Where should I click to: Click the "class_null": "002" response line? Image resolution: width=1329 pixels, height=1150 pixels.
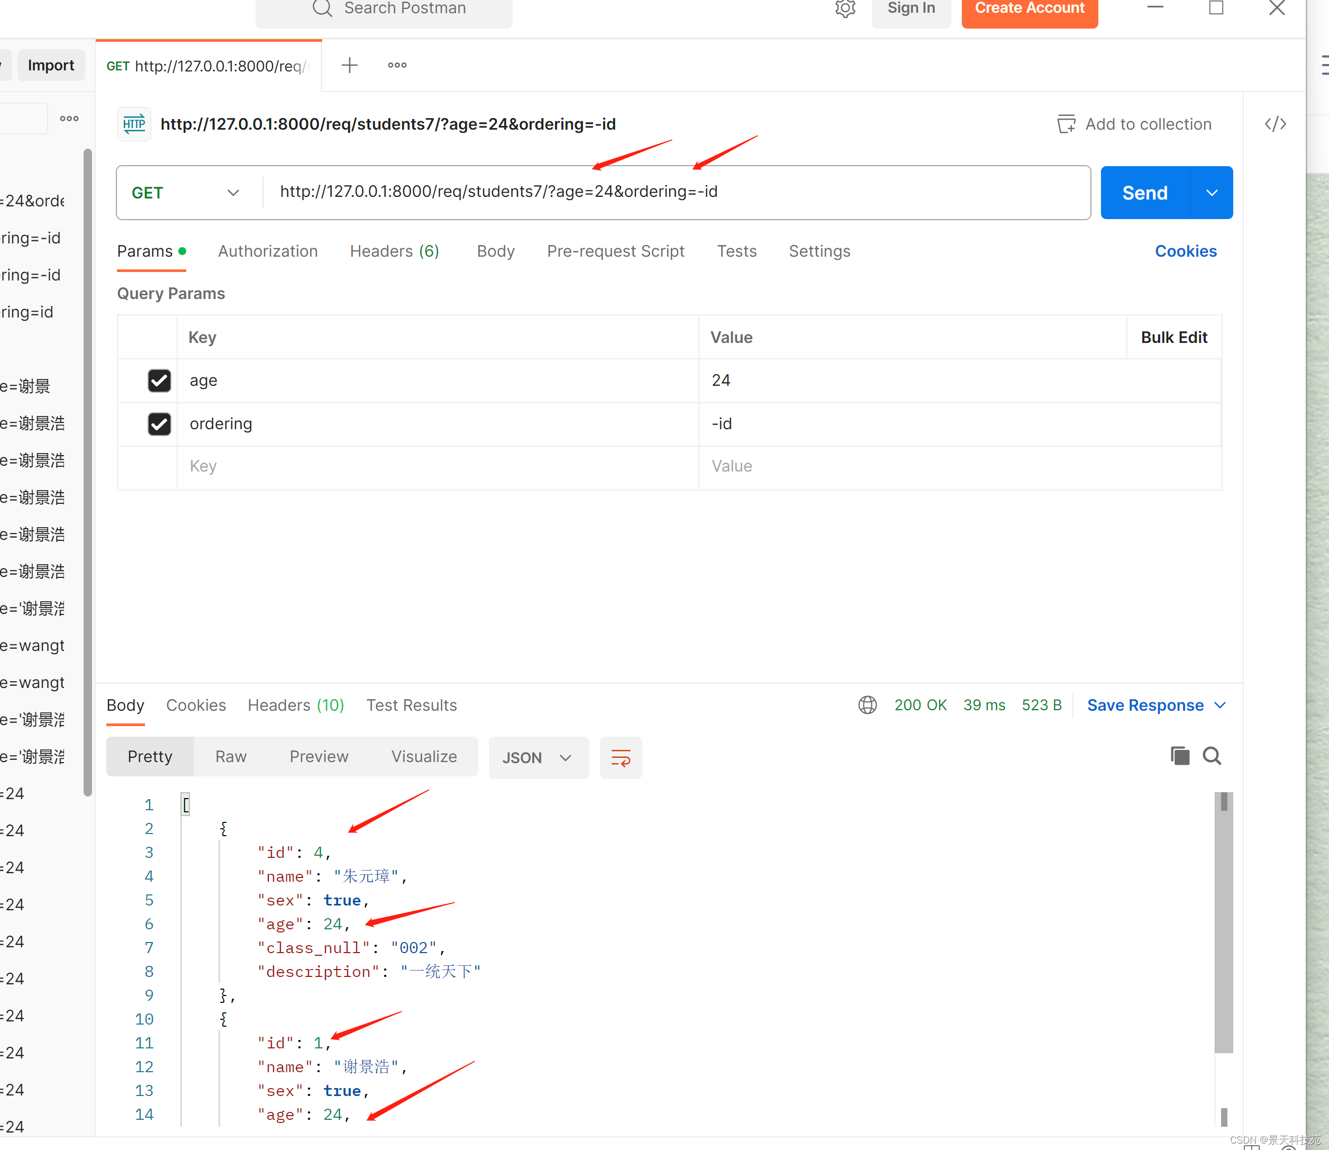(x=351, y=948)
